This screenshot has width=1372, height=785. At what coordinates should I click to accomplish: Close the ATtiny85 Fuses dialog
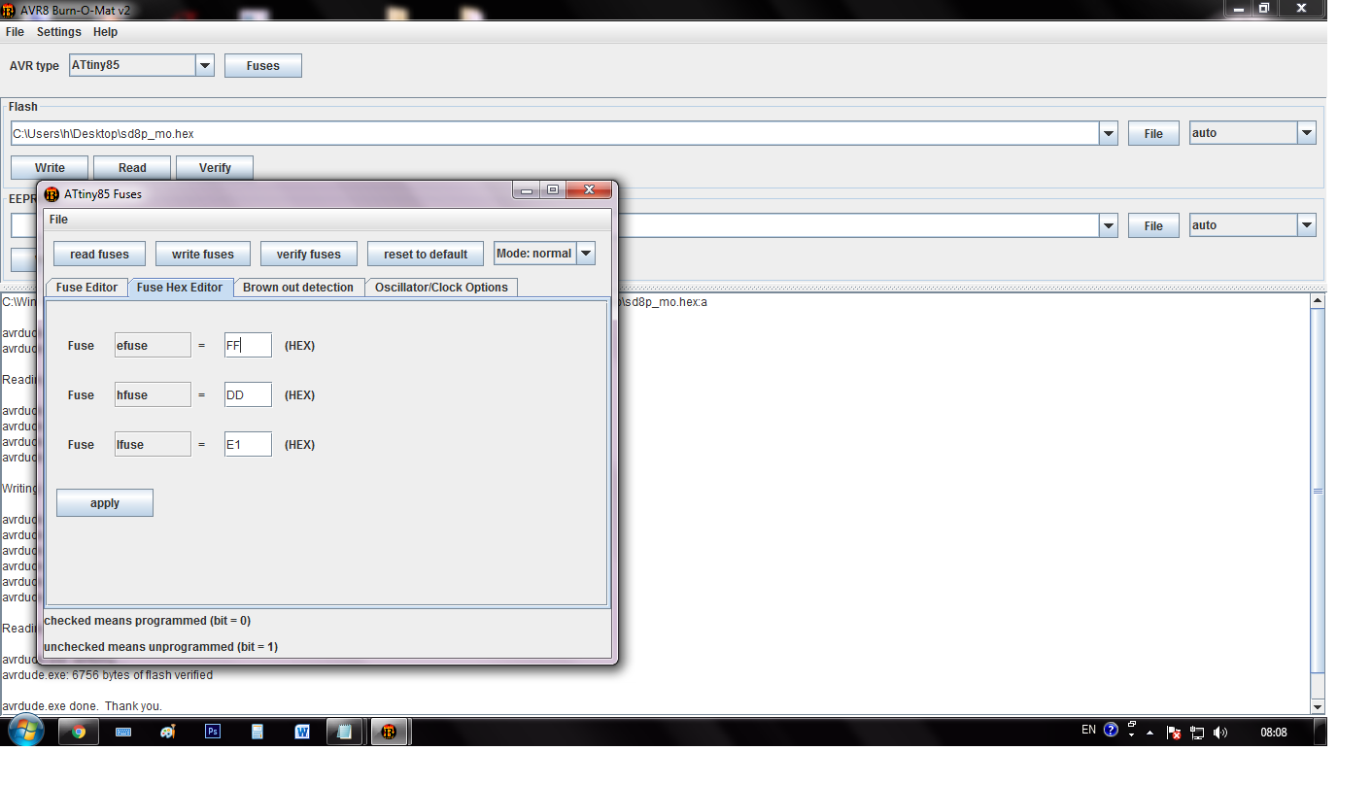[x=588, y=190]
